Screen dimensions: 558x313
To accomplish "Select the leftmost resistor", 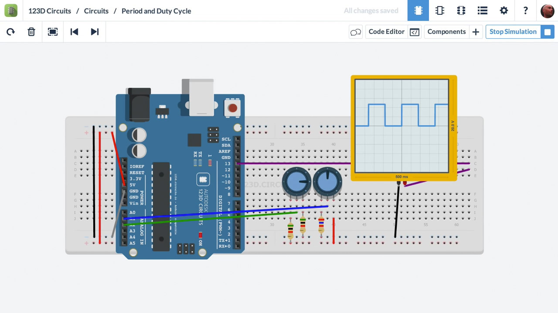I will click(x=290, y=230).
